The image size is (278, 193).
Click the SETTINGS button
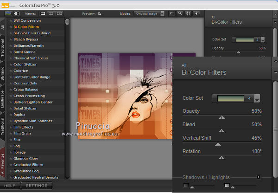(x=37, y=186)
